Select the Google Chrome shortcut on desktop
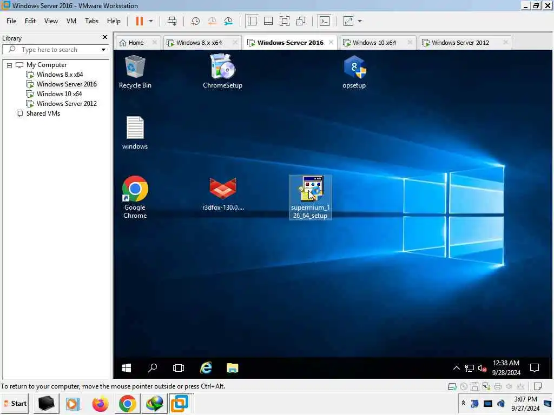Image resolution: width=554 pixels, height=415 pixels. [135, 198]
